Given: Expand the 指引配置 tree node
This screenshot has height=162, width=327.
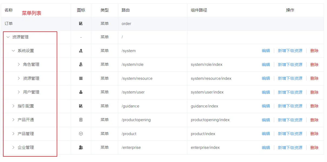Looking at the screenshot, I should pos(13,106).
